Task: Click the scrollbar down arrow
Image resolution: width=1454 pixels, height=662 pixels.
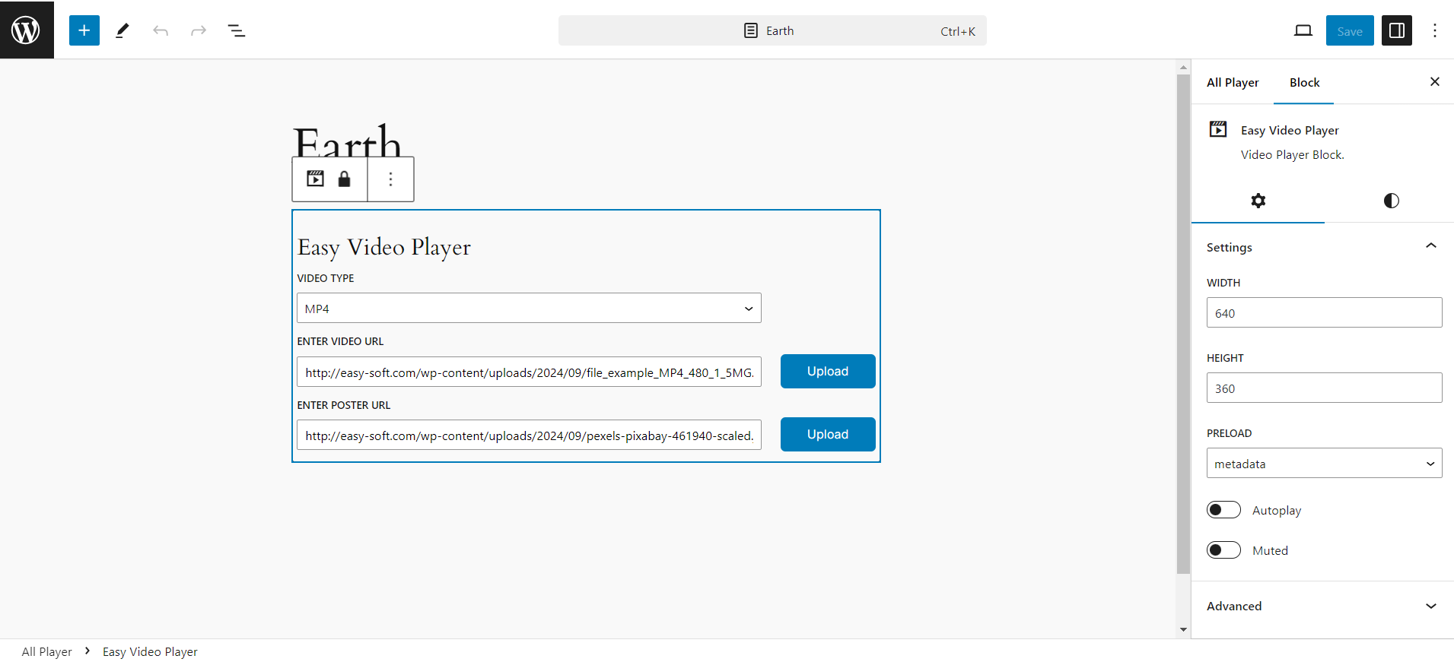Action: coord(1183,629)
